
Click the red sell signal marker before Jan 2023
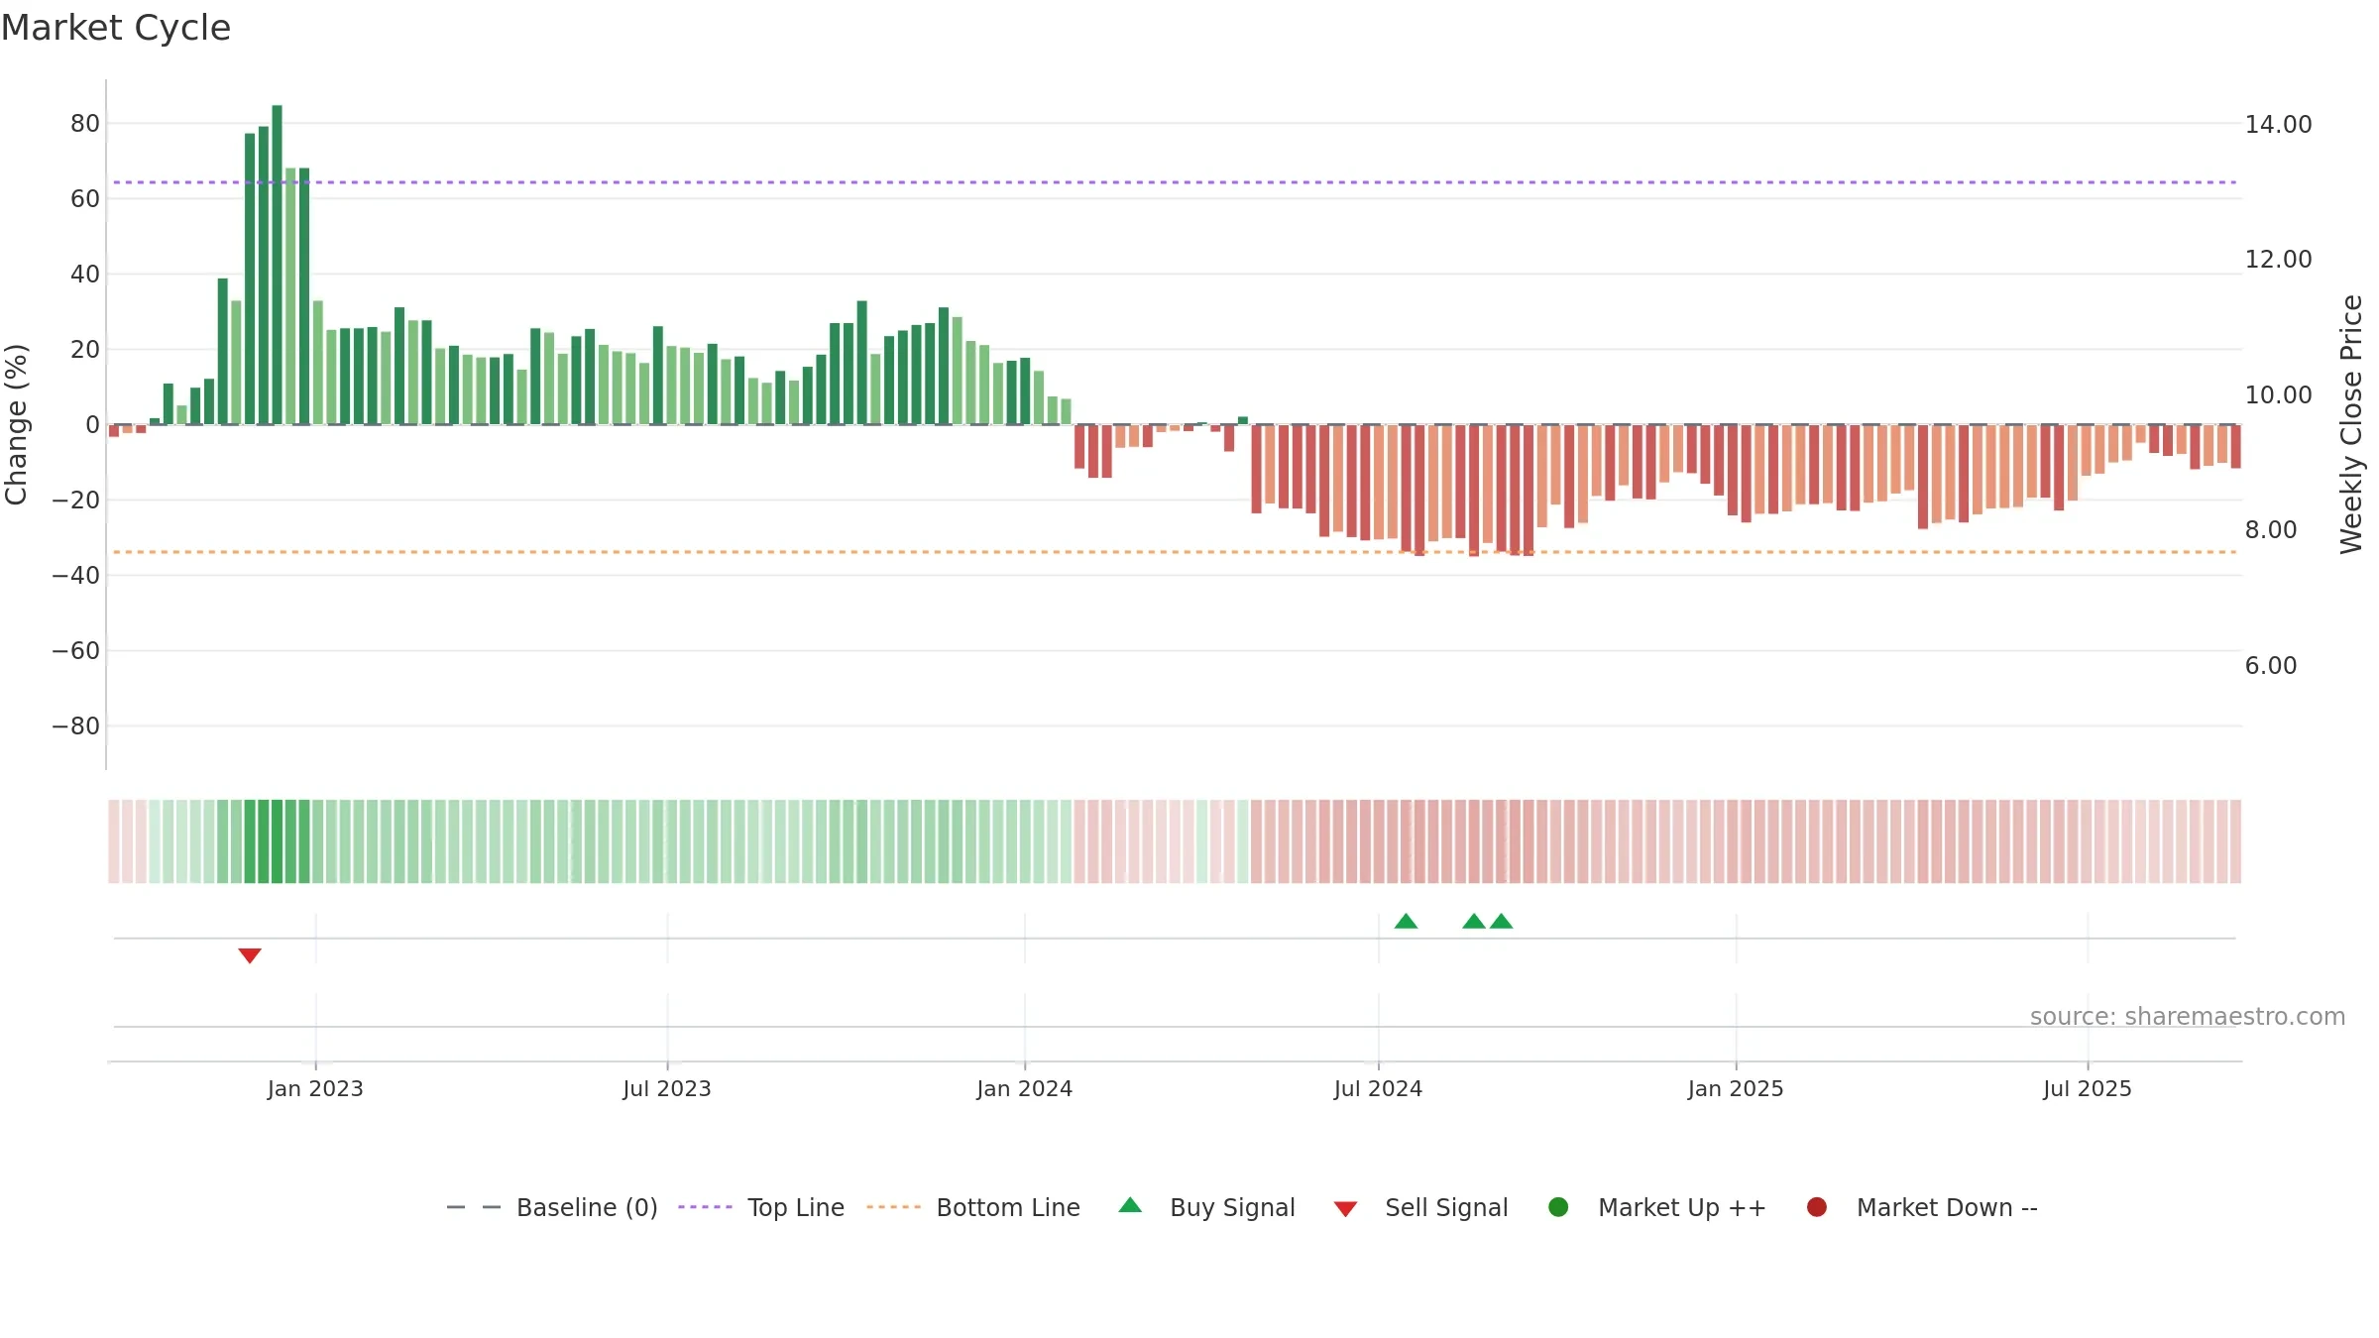(x=250, y=955)
